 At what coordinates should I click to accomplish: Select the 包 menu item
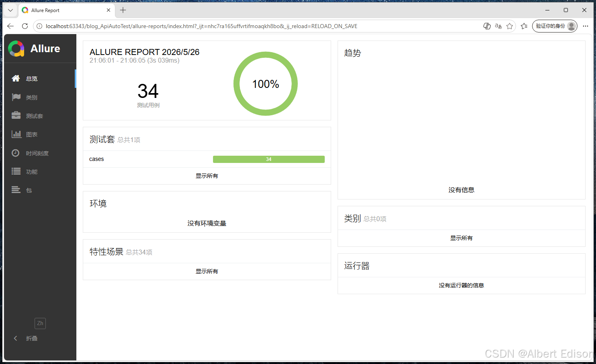[x=40, y=190]
